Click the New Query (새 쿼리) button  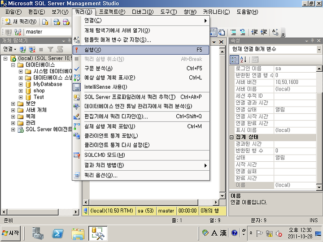[21, 22]
